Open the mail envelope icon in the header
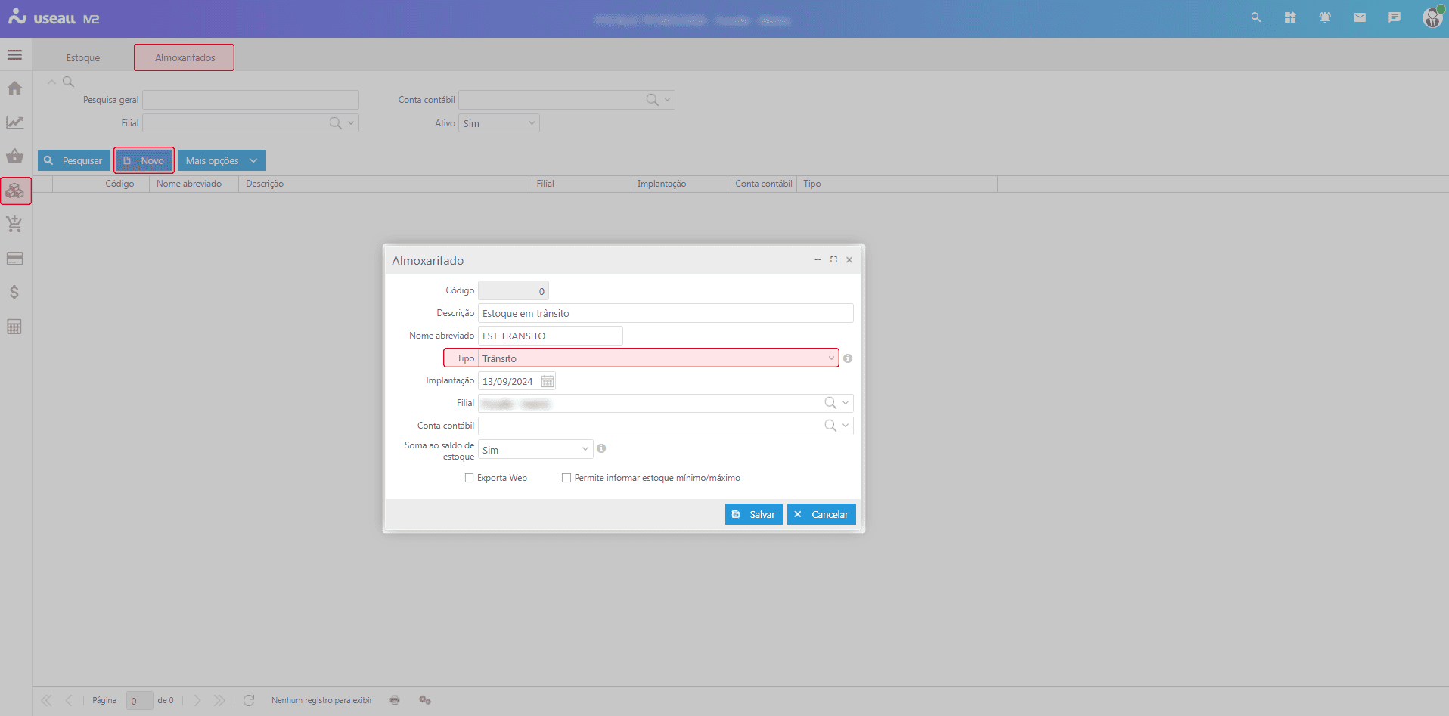The height and width of the screenshot is (716, 1449). tap(1360, 17)
